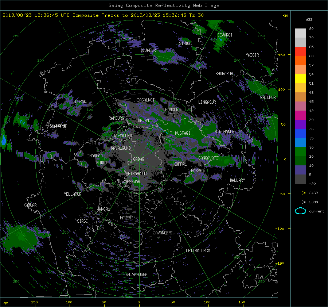Click the SHORAPUR city label
The height and width of the screenshot is (307, 328).
pyautogui.click(x=224, y=74)
